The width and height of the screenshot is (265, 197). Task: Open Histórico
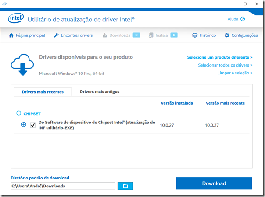204,35
